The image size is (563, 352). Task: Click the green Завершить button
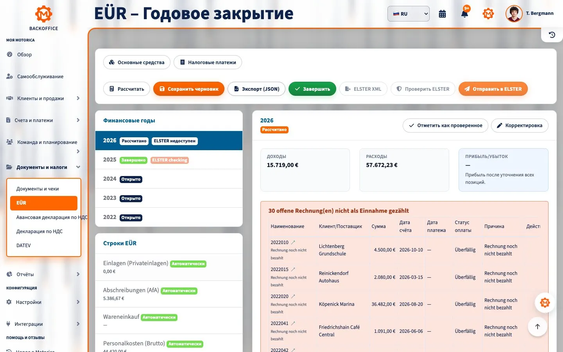[x=312, y=89]
